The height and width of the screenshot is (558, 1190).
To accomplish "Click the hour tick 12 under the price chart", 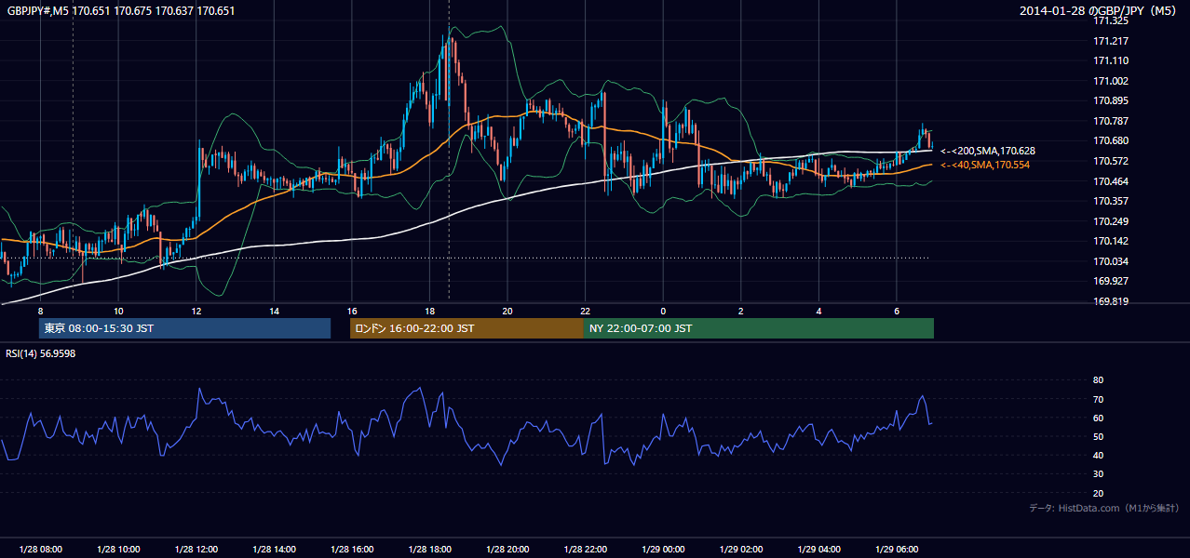I will (196, 311).
